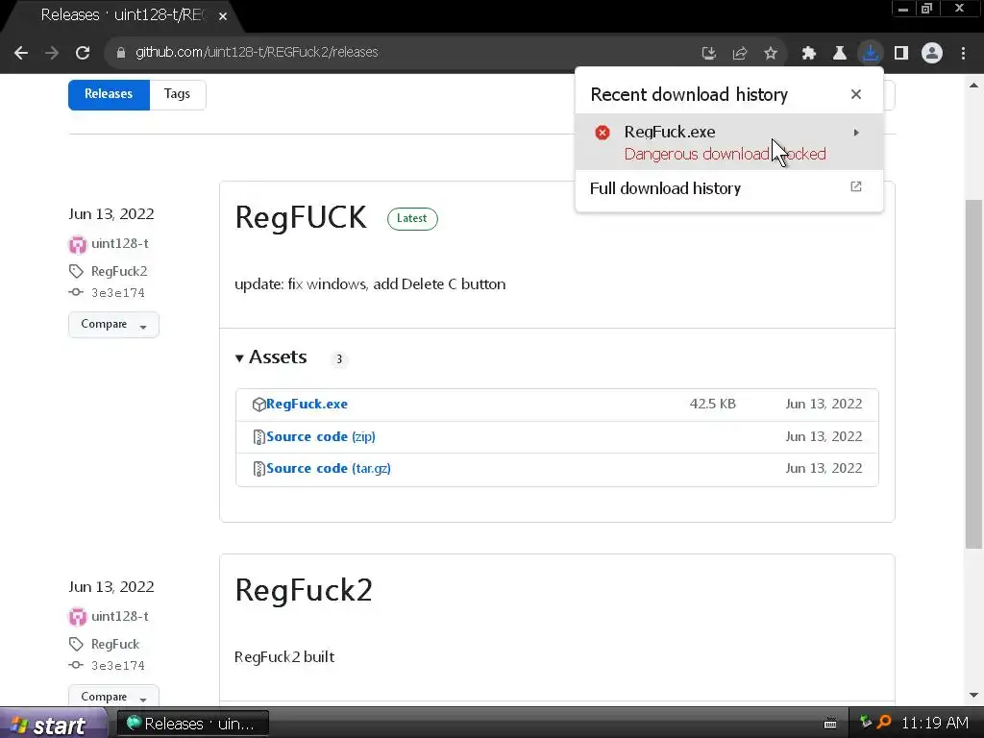Click the package icon next to RegFuck.exe

pos(258,405)
